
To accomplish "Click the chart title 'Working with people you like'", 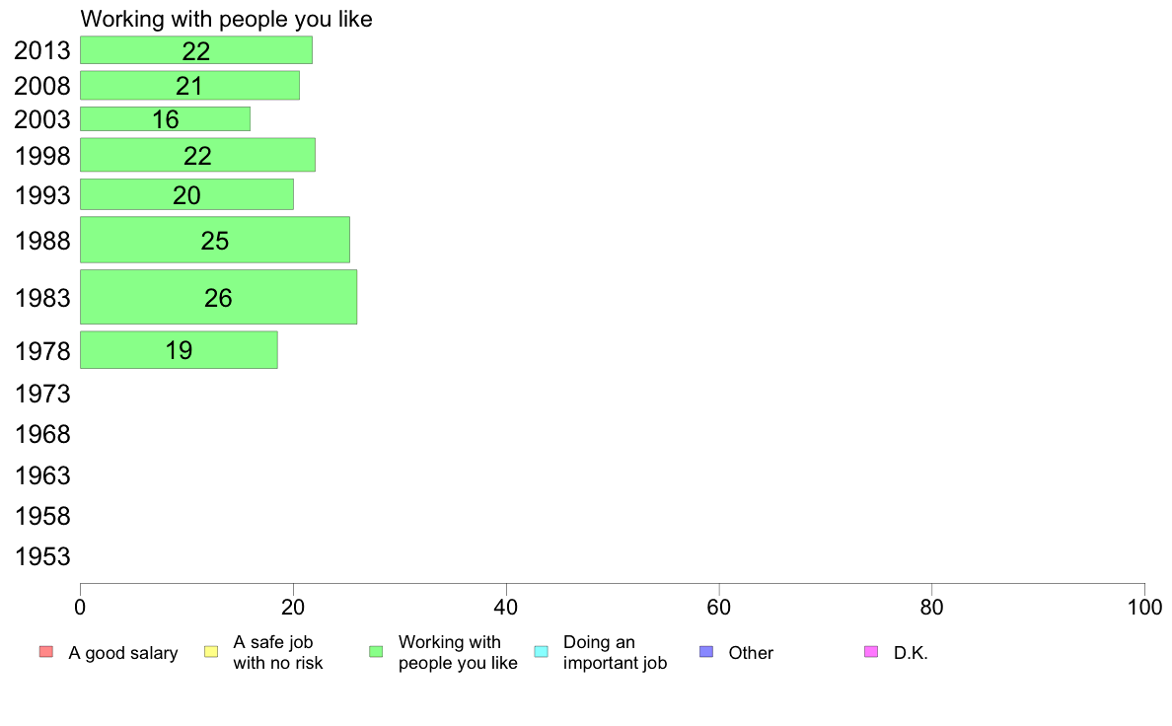I will click(x=227, y=19).
